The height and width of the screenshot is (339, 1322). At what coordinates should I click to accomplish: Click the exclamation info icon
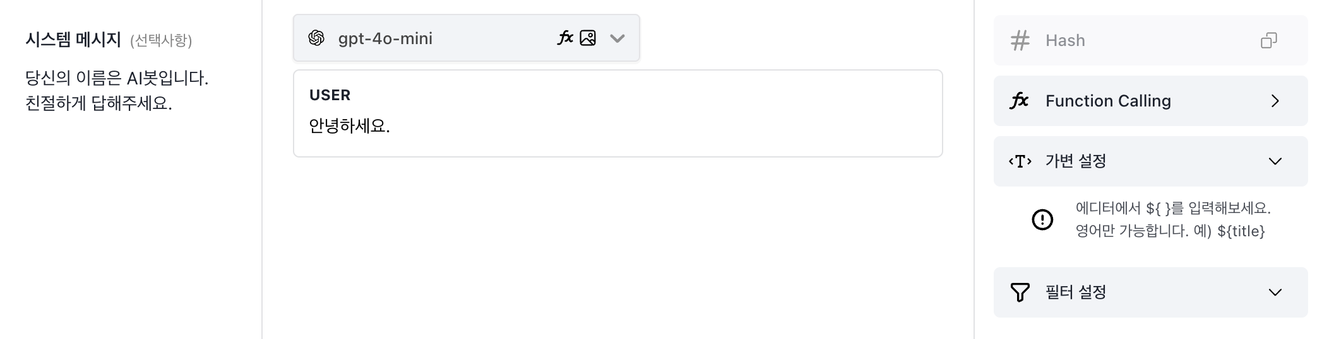point(1042,219)
